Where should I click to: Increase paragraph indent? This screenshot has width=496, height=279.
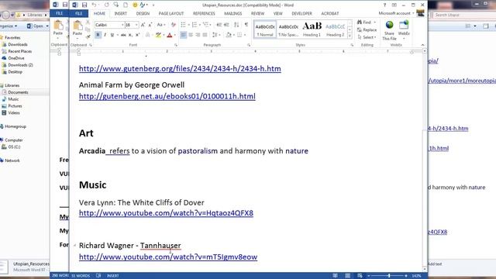pos(226,25)
